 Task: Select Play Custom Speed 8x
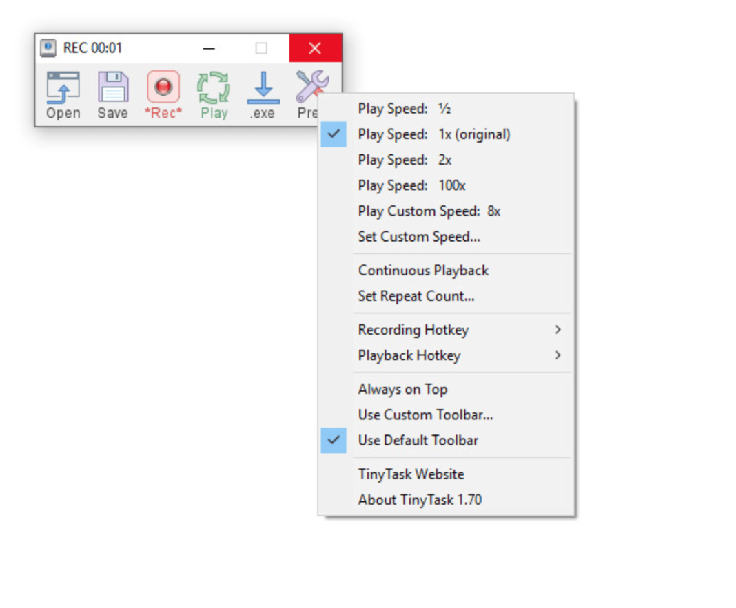click(x=429, y=211)
